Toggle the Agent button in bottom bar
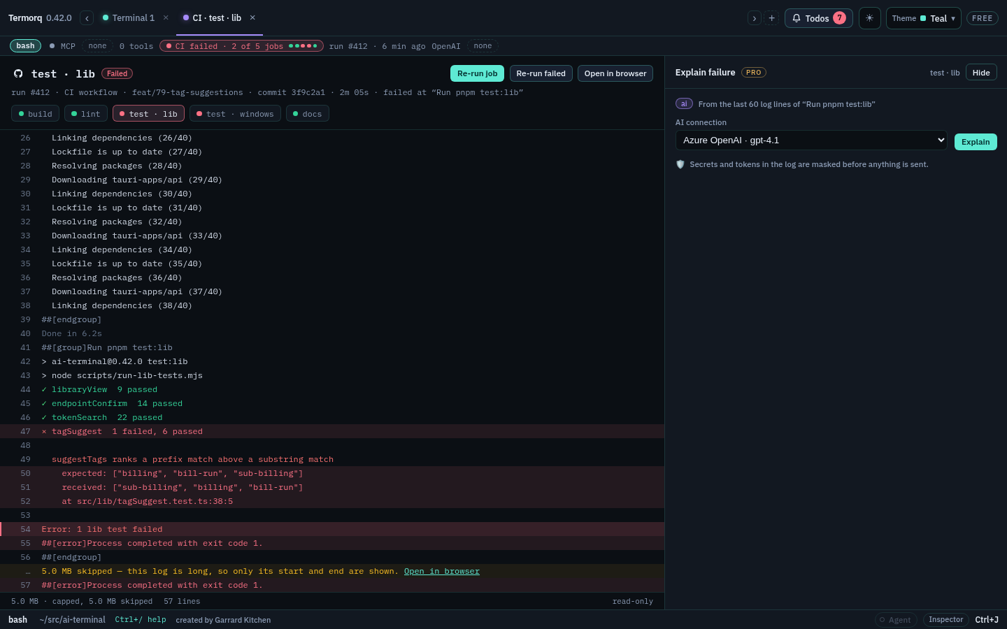This screenshot has height=629, width=1007. pos(896,620)
